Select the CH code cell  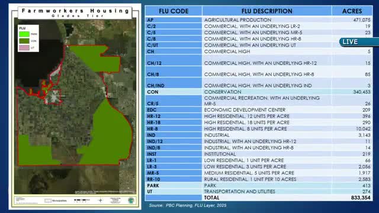(x=174, y=51)
